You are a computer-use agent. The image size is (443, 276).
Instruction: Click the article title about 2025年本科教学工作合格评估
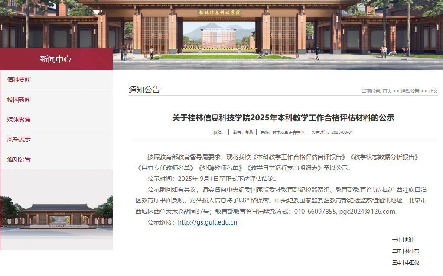pyautogui.click(x=283, y=118)
